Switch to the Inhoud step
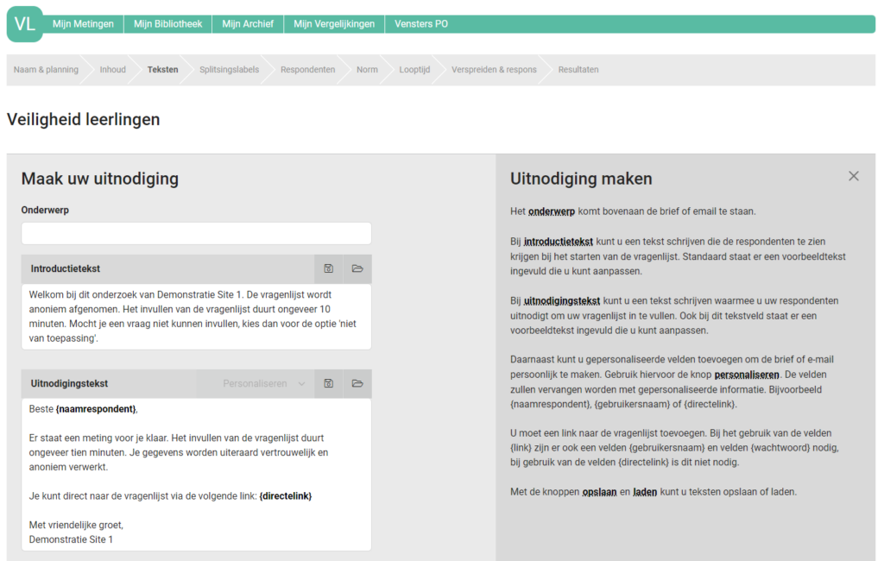The height and width of the screenshot is (561, 884). (x=112, y=70)
